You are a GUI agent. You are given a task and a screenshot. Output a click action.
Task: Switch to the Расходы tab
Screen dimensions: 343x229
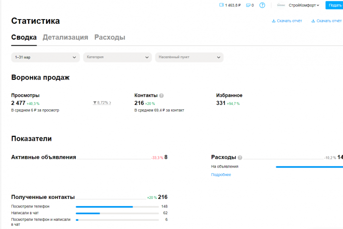[110, 37]
